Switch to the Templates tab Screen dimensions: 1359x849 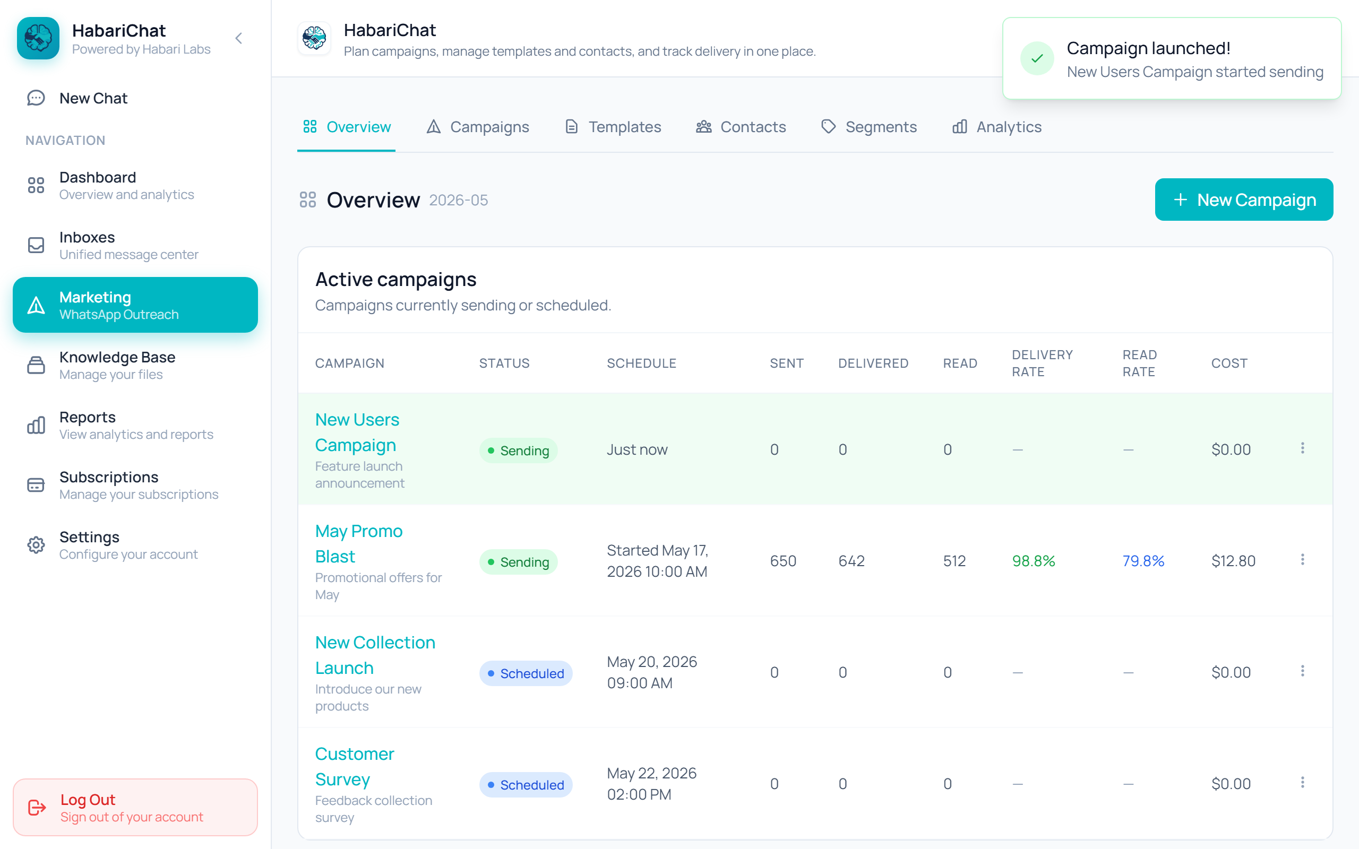tap(613, 127)
